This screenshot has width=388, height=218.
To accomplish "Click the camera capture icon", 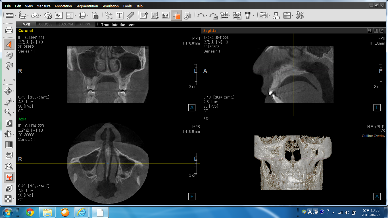I will pyautogui.click(x=264, y=15).
